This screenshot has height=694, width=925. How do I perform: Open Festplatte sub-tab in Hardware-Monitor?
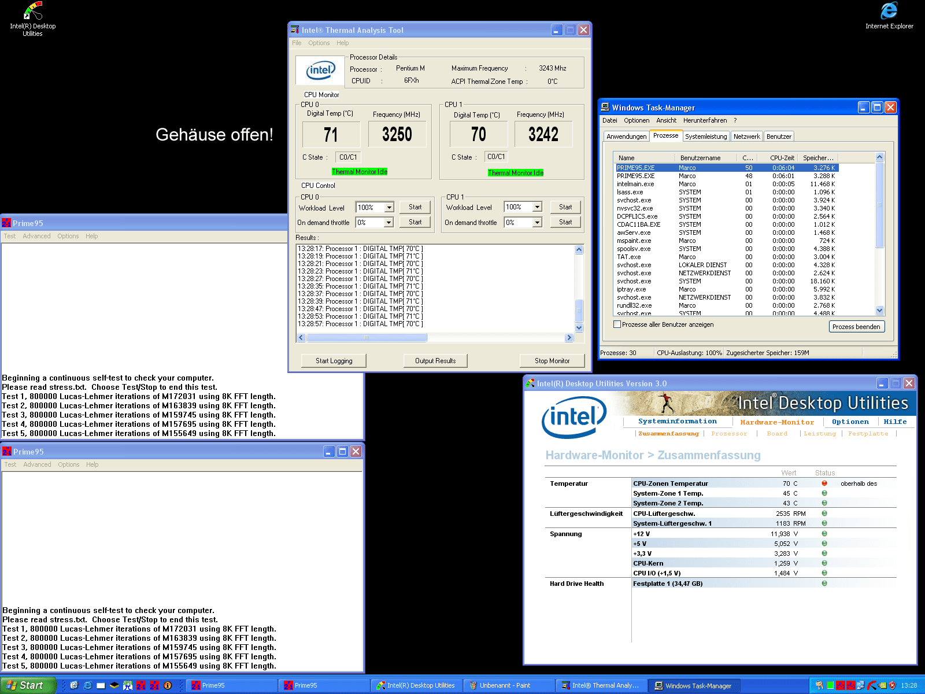[868, 434]
